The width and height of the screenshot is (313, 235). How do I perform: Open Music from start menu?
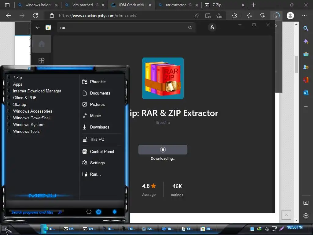pyautogui.click(x=95, y=116)
